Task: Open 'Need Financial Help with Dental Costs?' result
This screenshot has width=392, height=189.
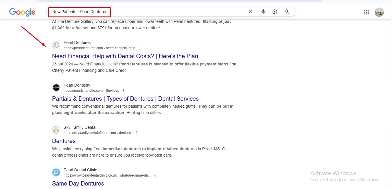Action: click(x=125, y=56)
